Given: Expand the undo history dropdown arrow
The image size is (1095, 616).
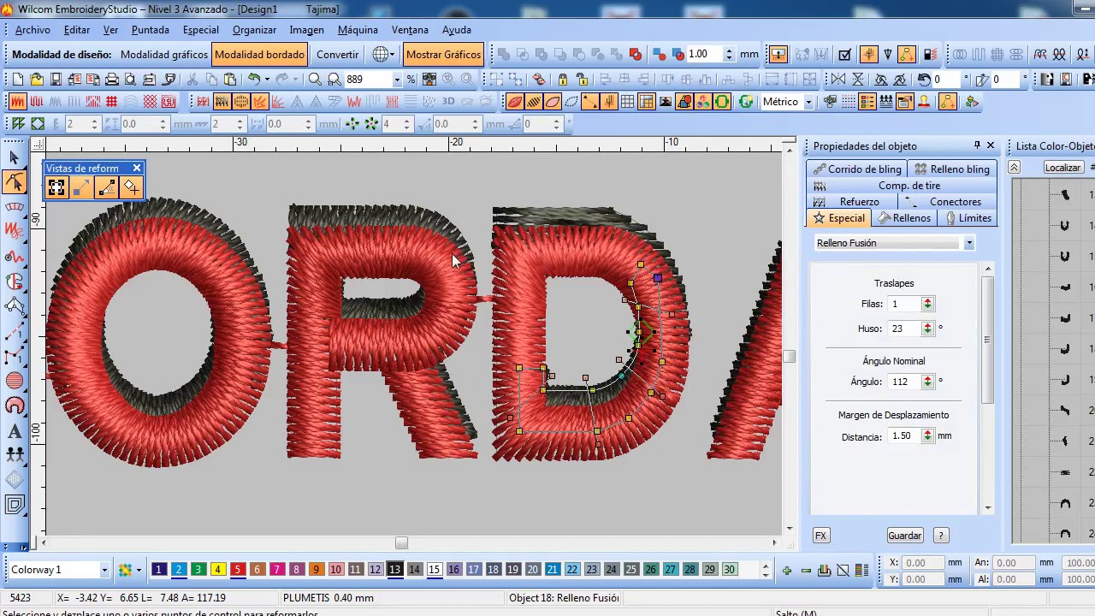Looking at the screenshot, I should coord(267,79).
